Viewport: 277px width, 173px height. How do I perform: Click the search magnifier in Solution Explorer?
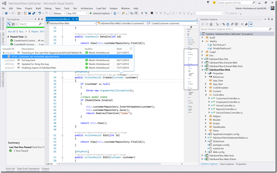tap(270, 29)
